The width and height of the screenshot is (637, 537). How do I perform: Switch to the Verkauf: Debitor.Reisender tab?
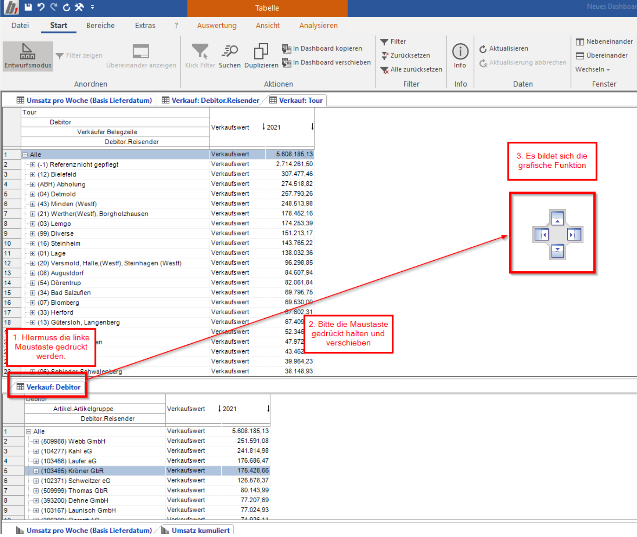(x=211, y=100)
